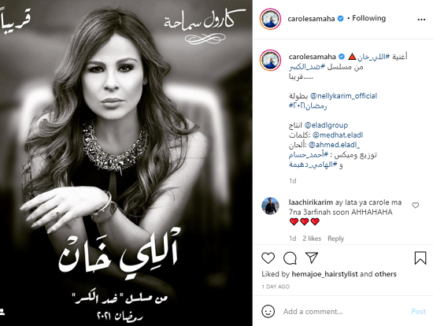Open the three-dot more options menu
Viewport: 433px width, 326px height.
[x=421, y=20]
